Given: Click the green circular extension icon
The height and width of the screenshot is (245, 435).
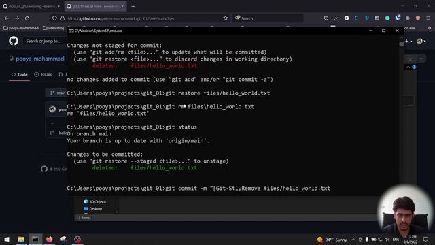Looking at the screenshot, I should tap(387, 18).
